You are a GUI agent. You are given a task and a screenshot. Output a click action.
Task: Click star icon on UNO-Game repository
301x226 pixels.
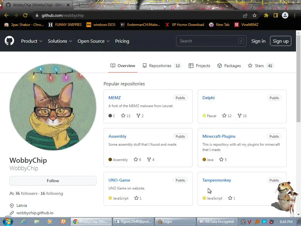136,198
